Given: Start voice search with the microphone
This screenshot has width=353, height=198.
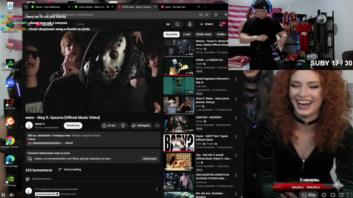Looking at the screenshot, I should click(x=190, y=24).
